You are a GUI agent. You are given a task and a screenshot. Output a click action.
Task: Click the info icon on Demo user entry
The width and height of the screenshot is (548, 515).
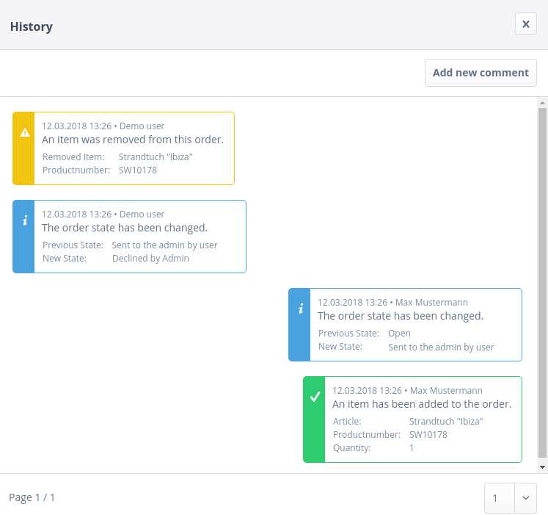tap(25, 220)
